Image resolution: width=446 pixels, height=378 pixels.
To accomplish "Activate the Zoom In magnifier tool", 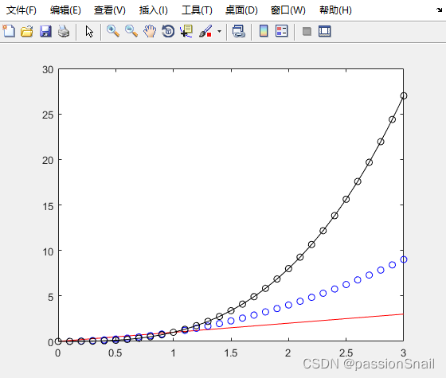I will click(x=113, y=31).
